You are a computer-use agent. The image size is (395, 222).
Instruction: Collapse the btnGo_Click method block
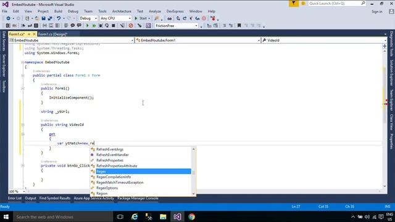(x=23, y=166)
